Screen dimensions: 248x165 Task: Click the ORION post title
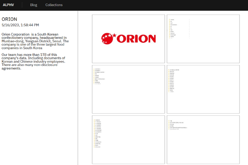pyautogui.click(x=9, y=19)
